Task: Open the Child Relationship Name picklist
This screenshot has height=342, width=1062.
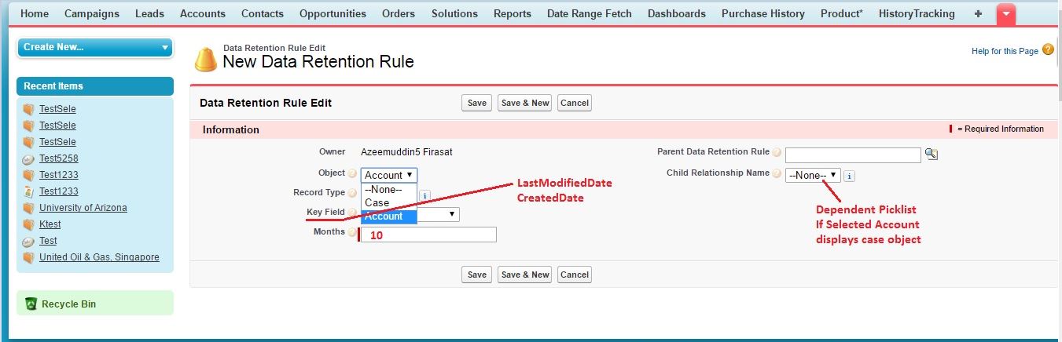Action: [813, 175]
